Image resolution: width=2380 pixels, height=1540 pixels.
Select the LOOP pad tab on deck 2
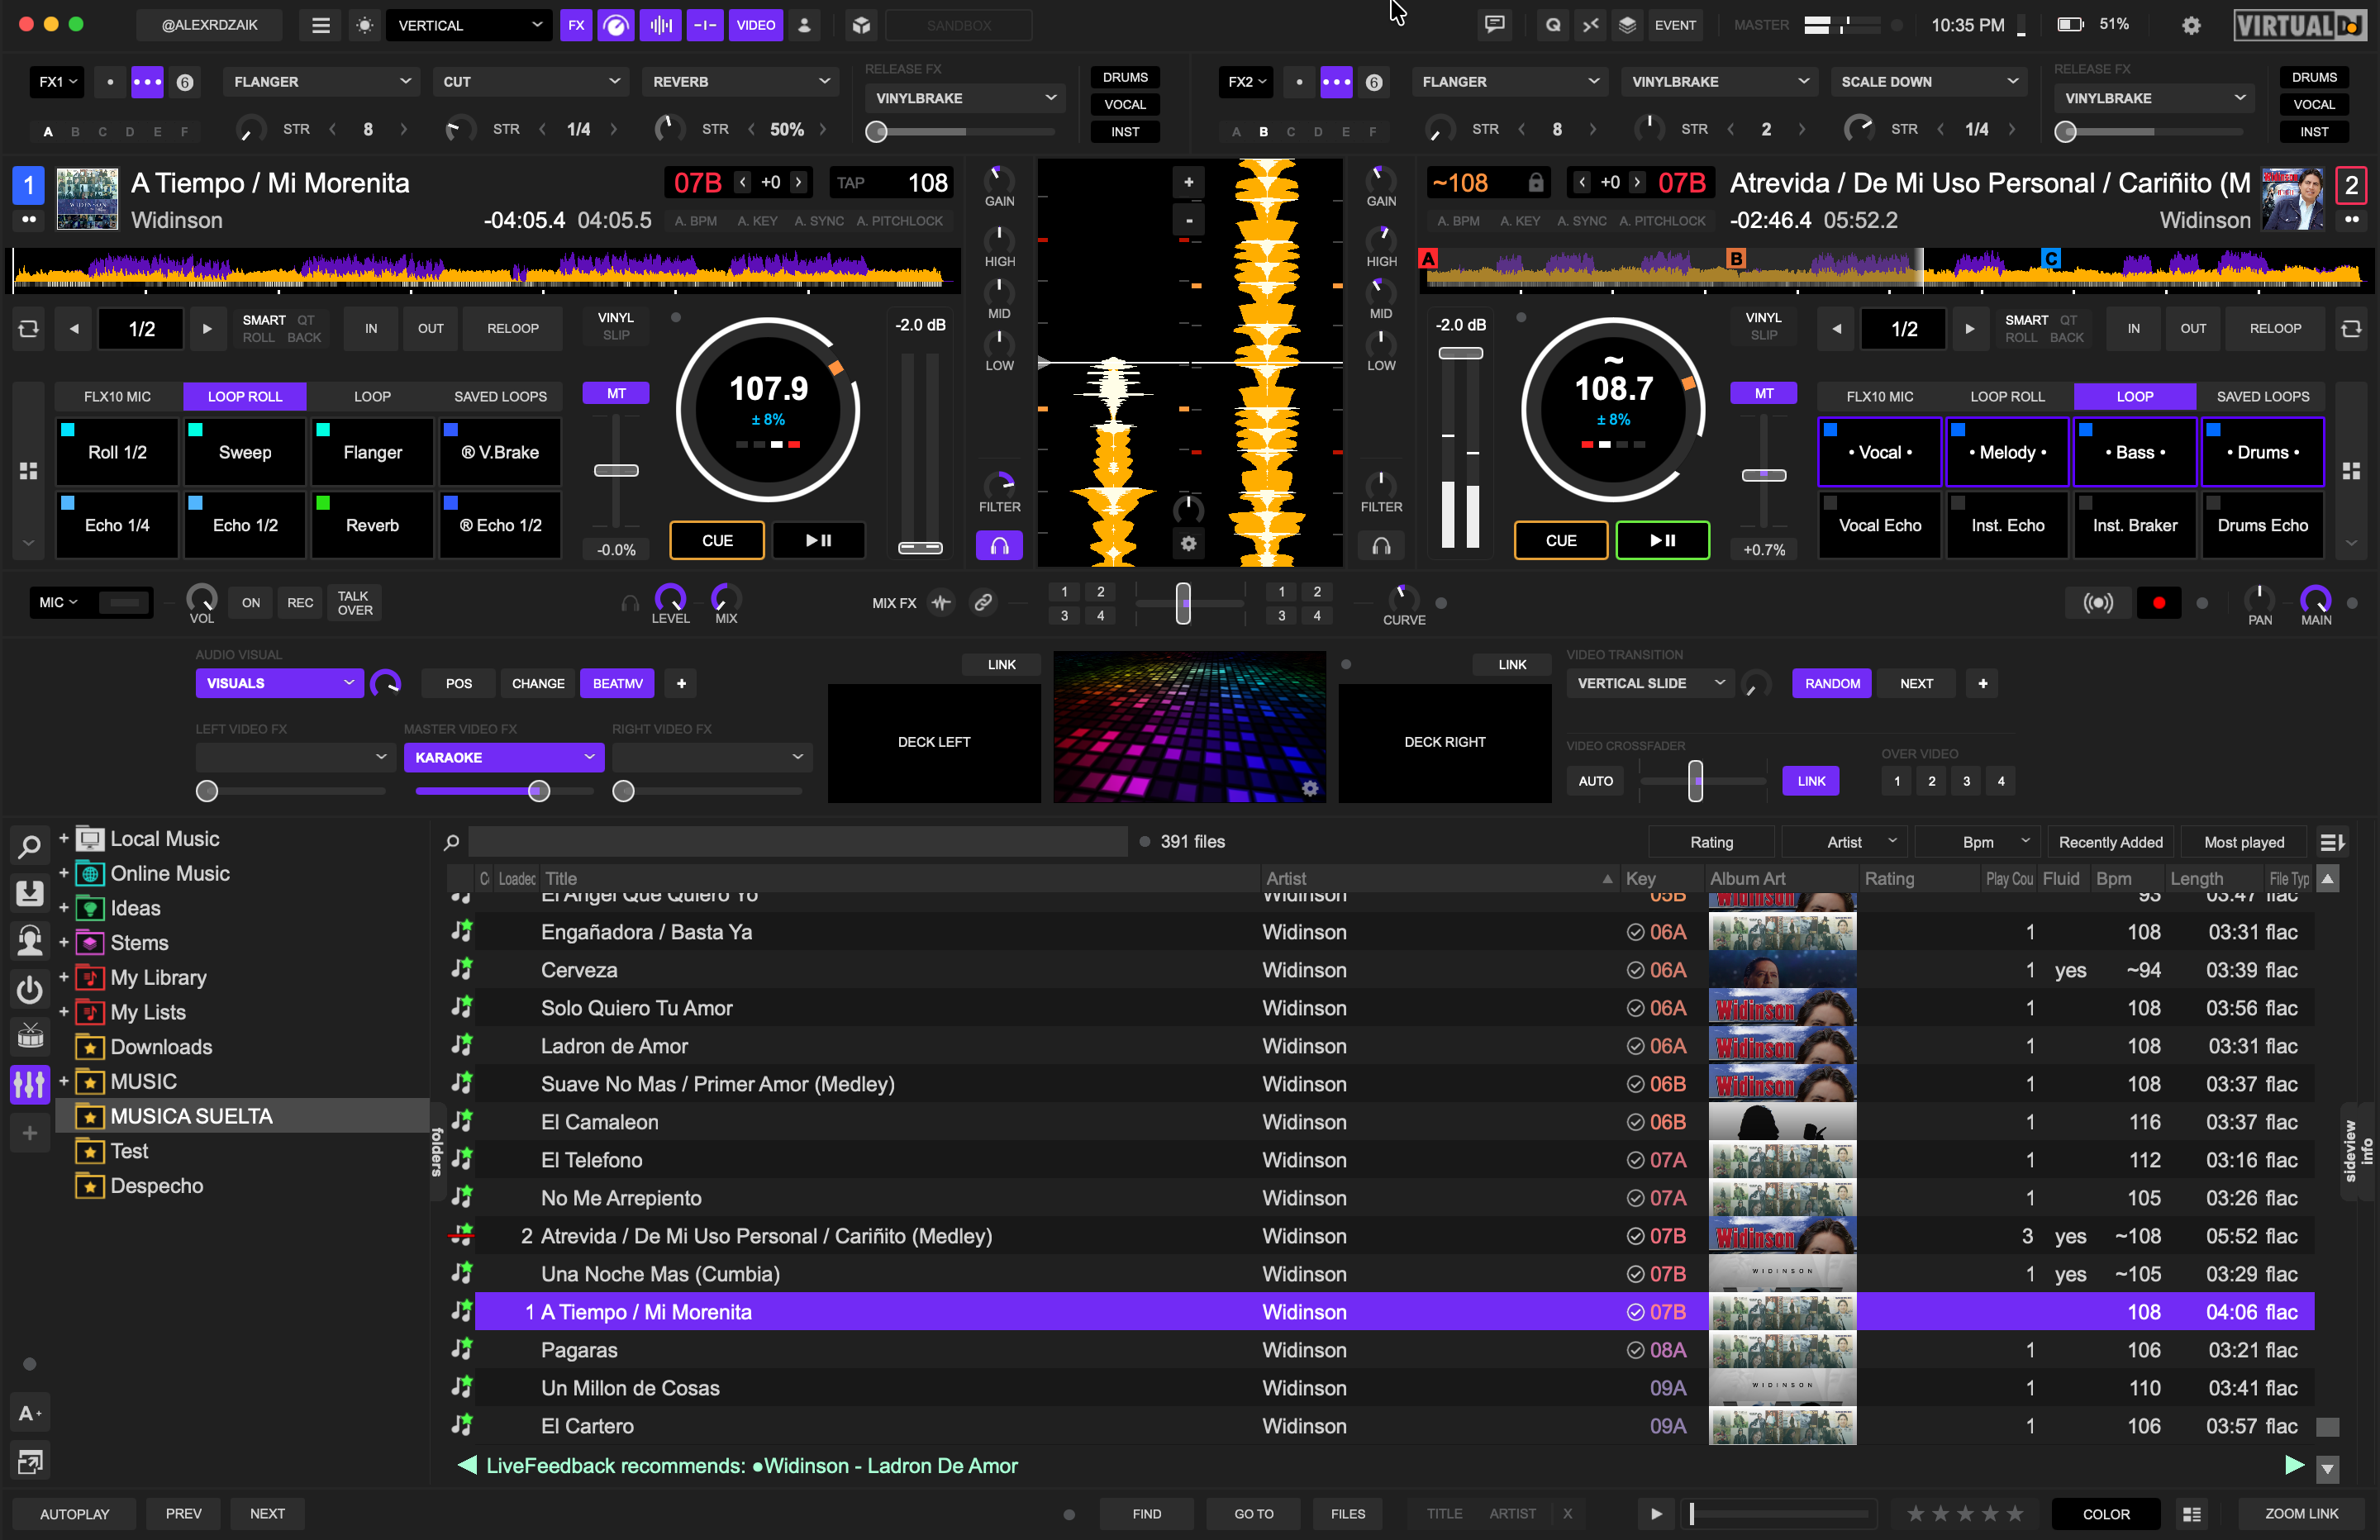(2135, 397)
